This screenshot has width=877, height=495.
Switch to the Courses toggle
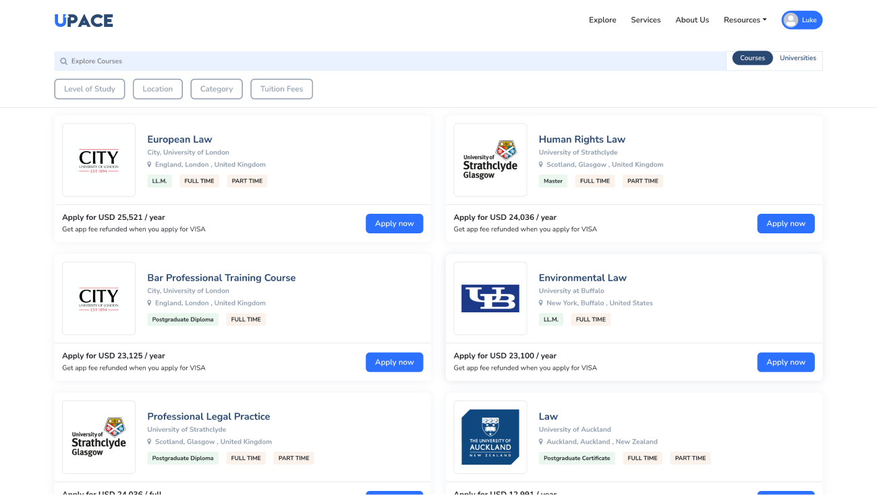click(752, 58)
